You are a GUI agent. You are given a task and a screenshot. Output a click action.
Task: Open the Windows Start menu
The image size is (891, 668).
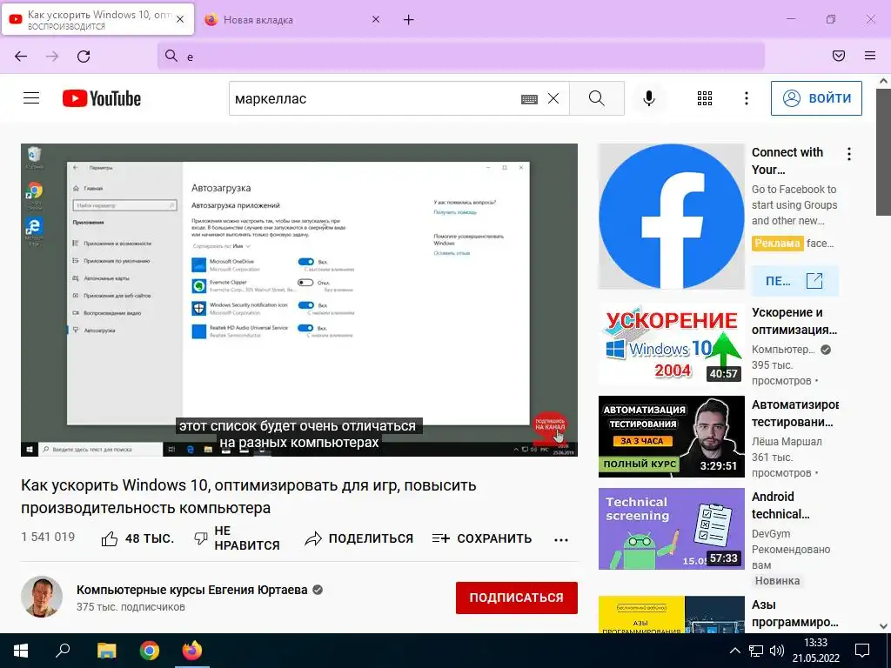pyautogui.click(x=21, y=651)
